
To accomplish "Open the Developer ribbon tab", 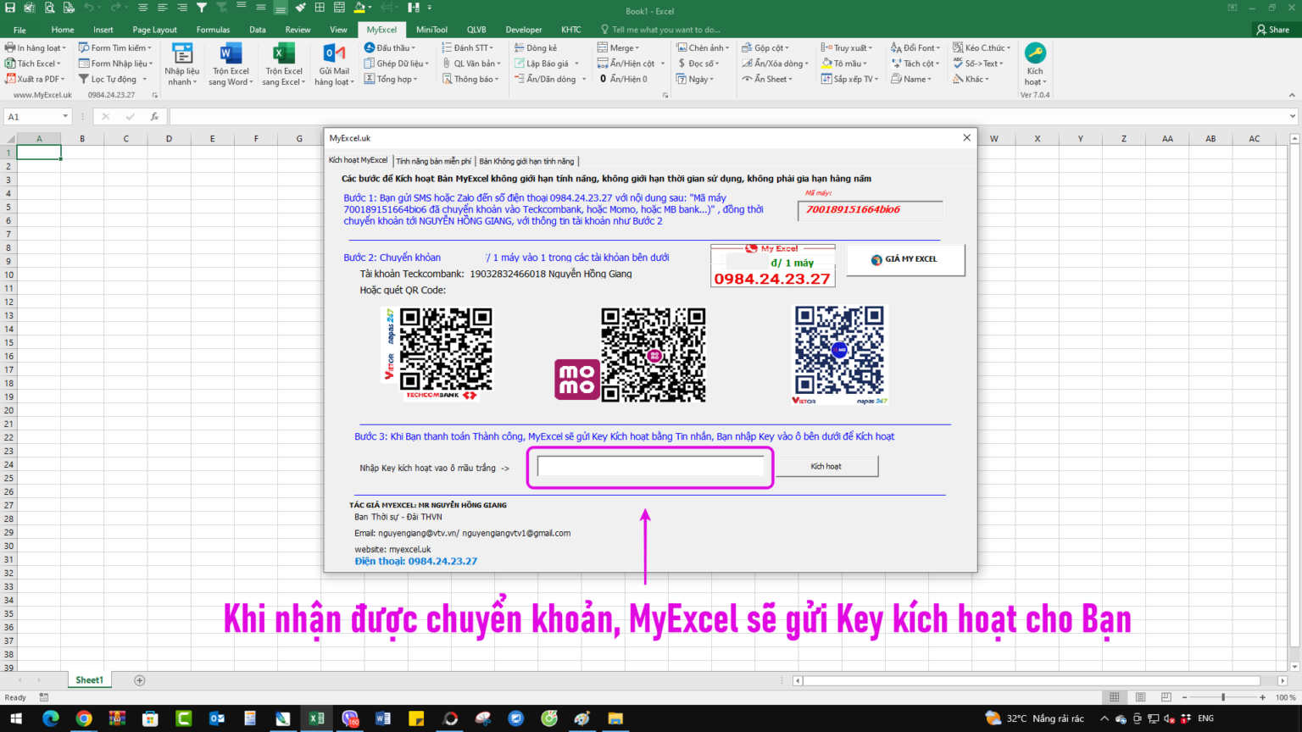I will pyautogui.click(x=524, y=28).
